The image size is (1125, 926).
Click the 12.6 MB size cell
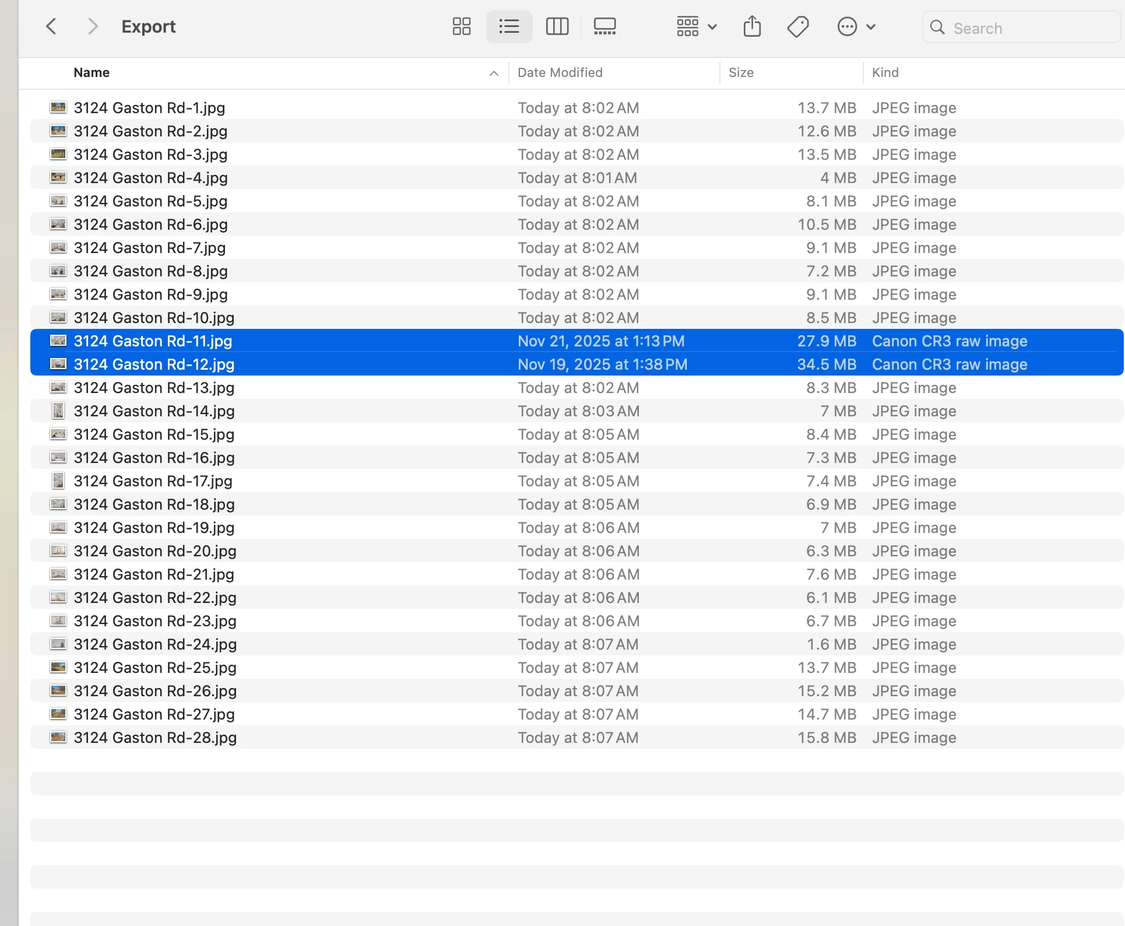coord(827,131)
